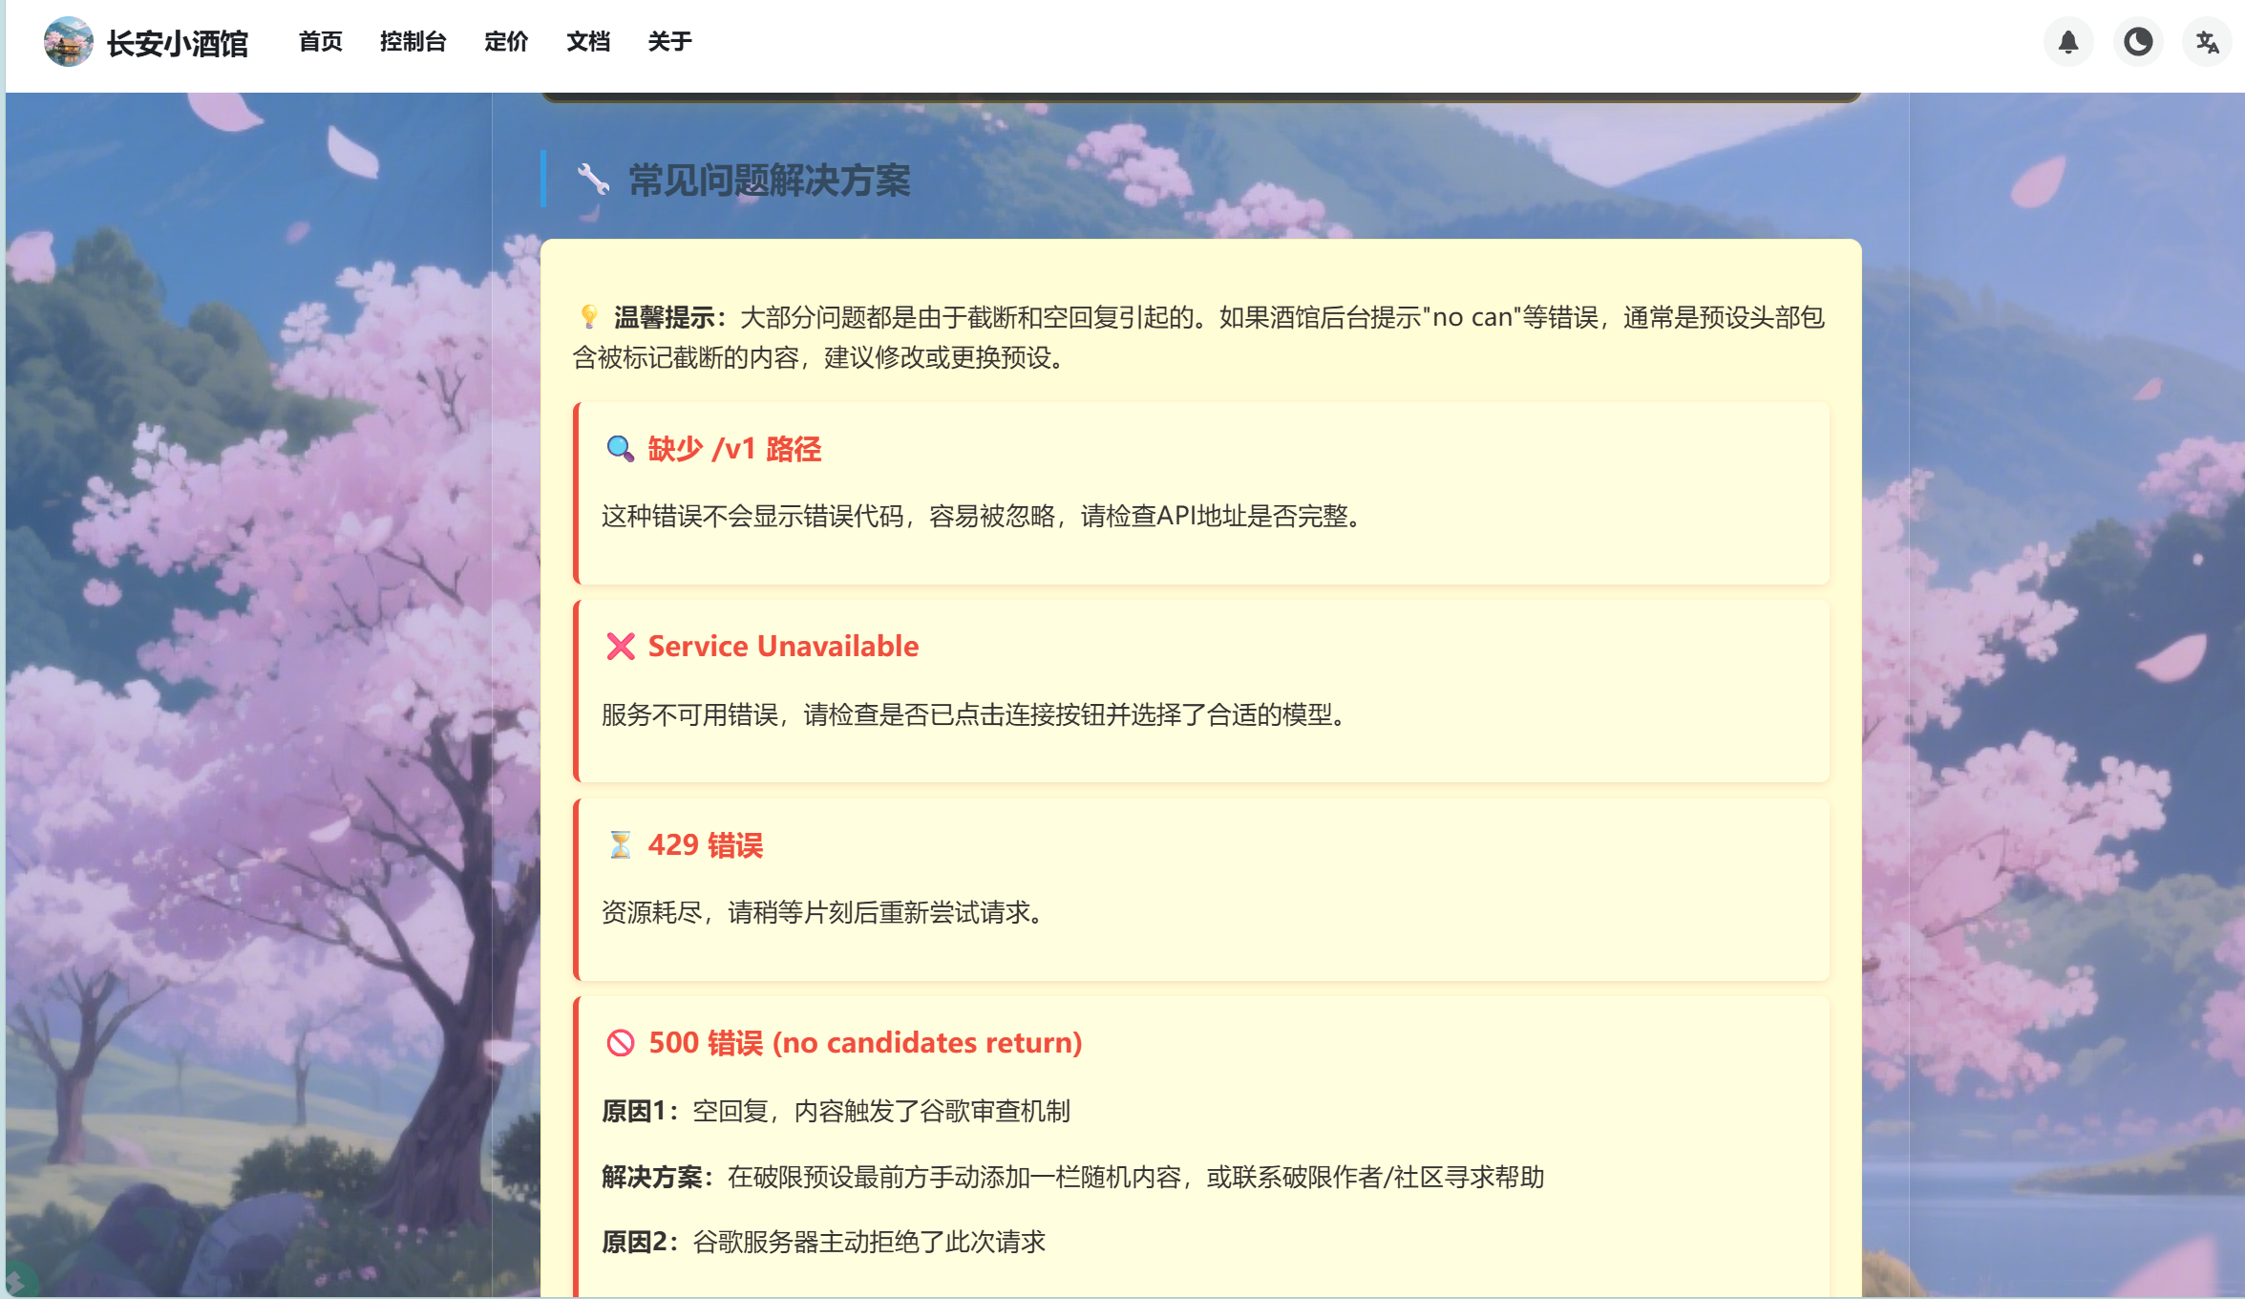Click the magnifier icon by 缺少 /v1 路径
The height and width of the screenshot is (1299, 2245).
pos(621,448)
